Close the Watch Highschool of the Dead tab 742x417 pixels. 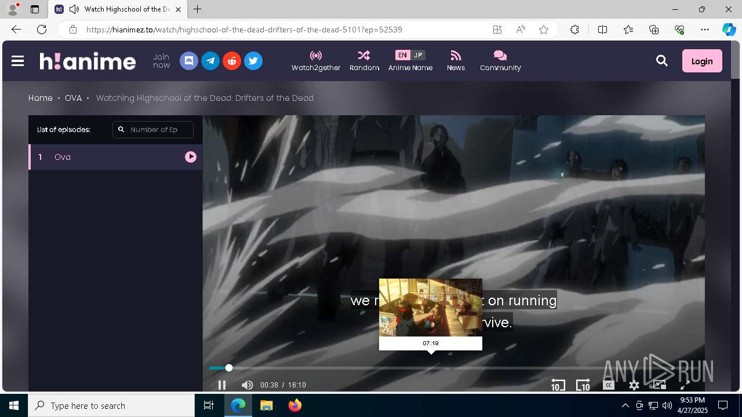point(179,9)
